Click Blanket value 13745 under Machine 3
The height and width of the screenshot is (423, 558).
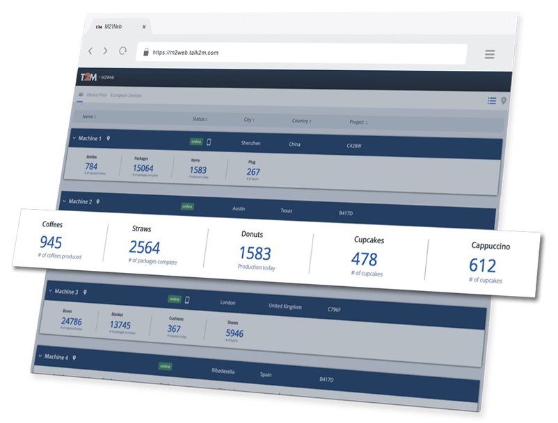(x=120, y=325)
